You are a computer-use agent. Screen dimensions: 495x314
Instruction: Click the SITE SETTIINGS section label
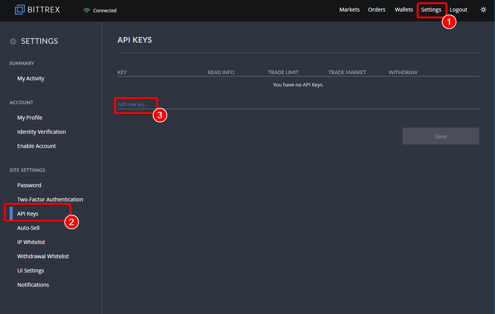point(27,170)
